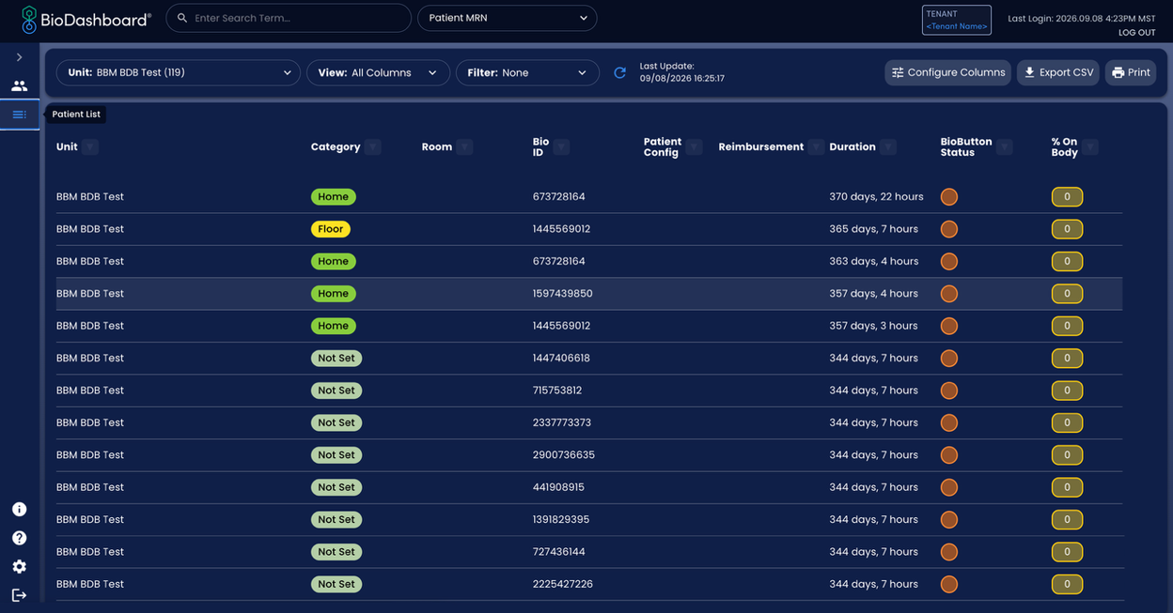Click the sidebar logout arrow icon

[x=19, y=595]
